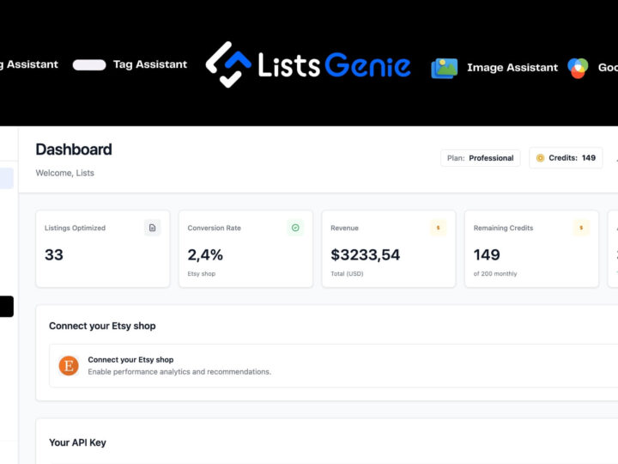Open the Listings Optimized card
The image size is (618, 464).
click(x=103, y=249)
